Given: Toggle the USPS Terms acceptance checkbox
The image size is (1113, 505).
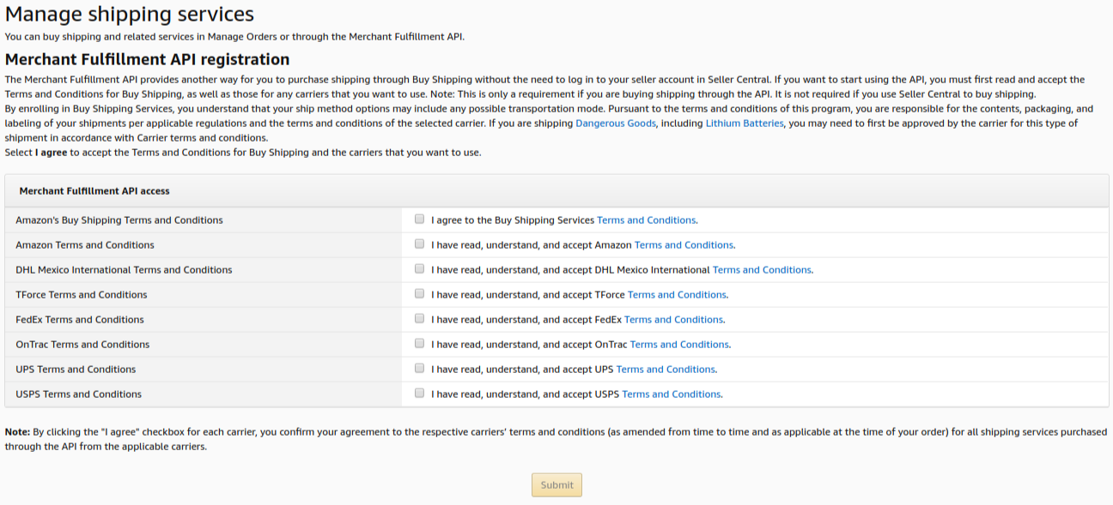Looking at the screenshot, I should pos(419,394).
